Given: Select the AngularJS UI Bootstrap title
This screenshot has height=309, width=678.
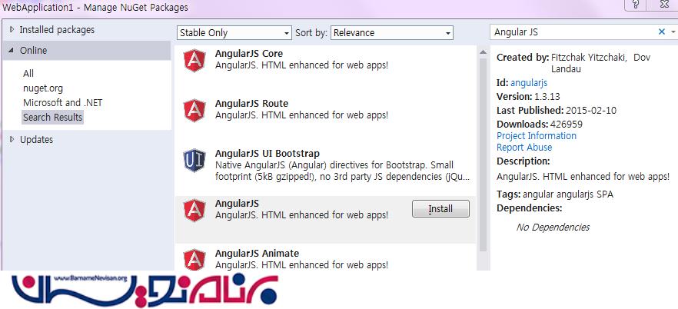Looking at the screenshot, I should 268,154.
